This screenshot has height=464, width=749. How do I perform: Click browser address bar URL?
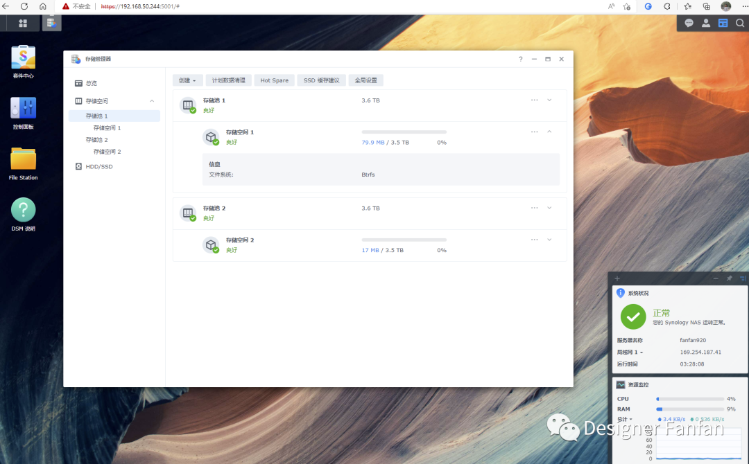140,6
